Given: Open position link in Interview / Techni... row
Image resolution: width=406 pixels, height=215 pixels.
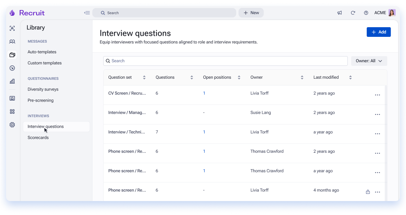Looking at the screenshot, I should [x=204, y=132].
